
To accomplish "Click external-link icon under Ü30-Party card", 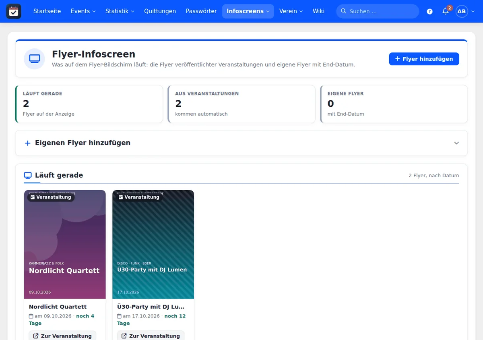I will [124, 336].
